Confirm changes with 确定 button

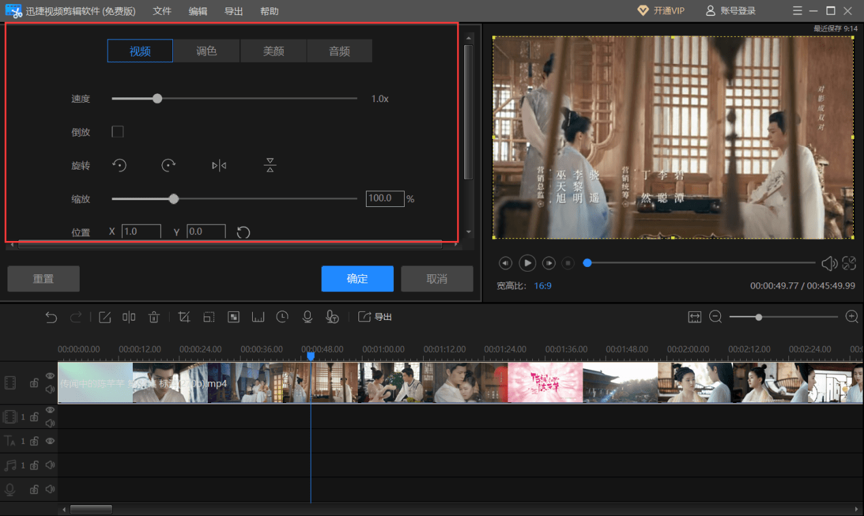pos(358,279)
